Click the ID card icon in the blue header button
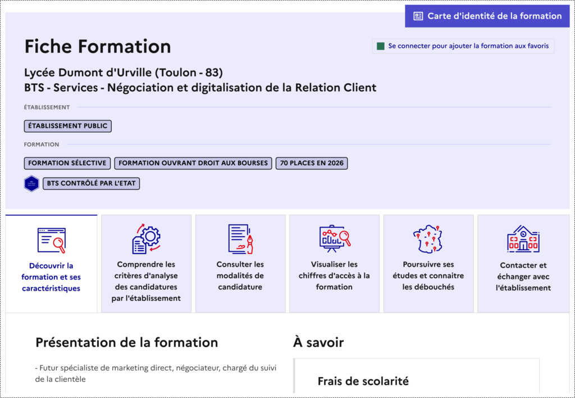 [418, 16]
